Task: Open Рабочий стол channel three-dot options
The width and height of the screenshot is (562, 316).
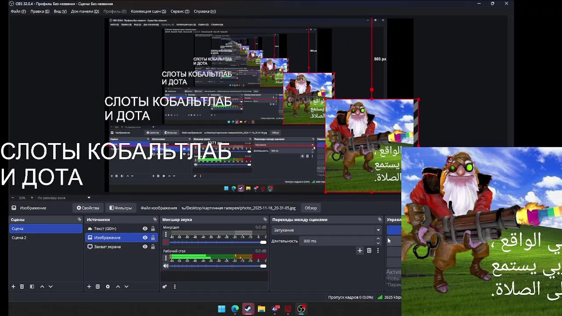Action: click(166, 258)
